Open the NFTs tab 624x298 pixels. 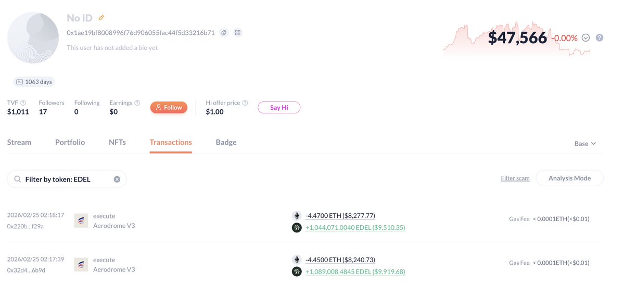[x=117, y=142]
